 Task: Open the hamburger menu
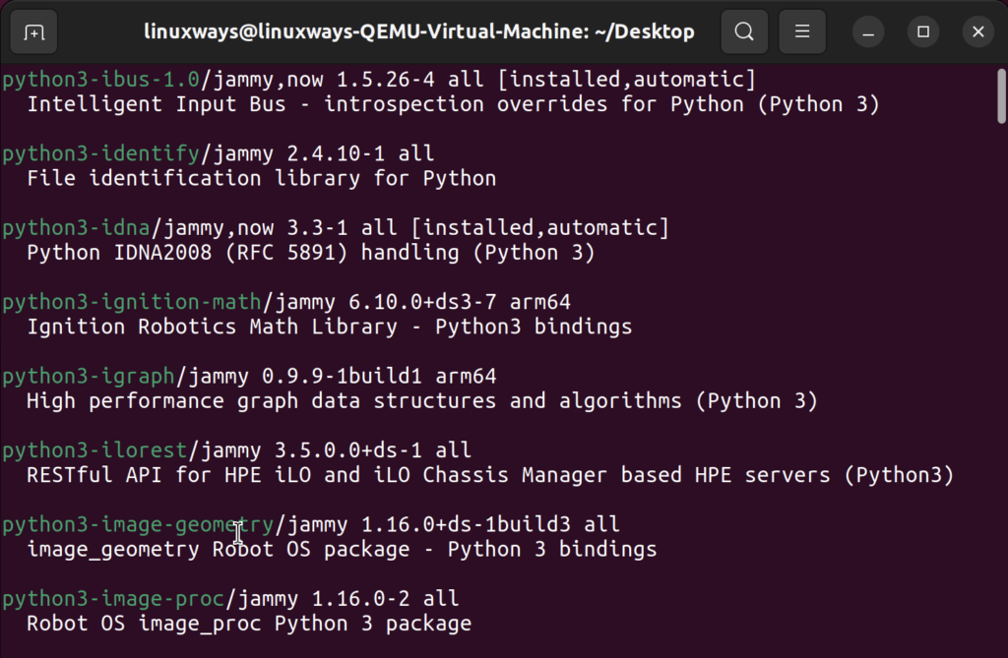802,31
